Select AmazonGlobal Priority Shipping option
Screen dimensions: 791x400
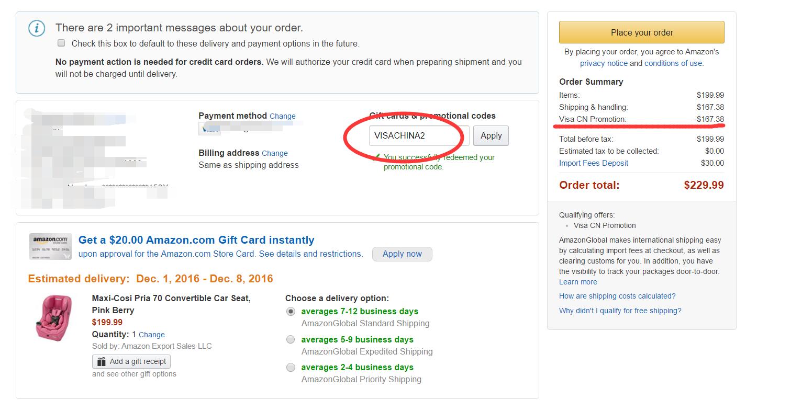click(x=291, y=368)
